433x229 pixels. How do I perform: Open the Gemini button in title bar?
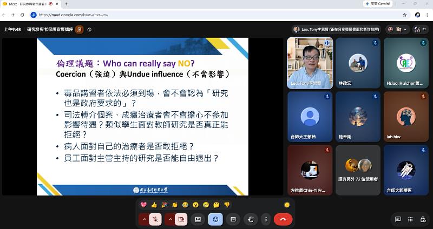(378, 4)
